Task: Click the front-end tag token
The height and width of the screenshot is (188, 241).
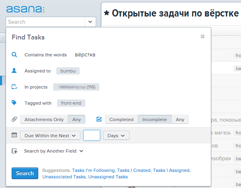Action: click(71, 103)
